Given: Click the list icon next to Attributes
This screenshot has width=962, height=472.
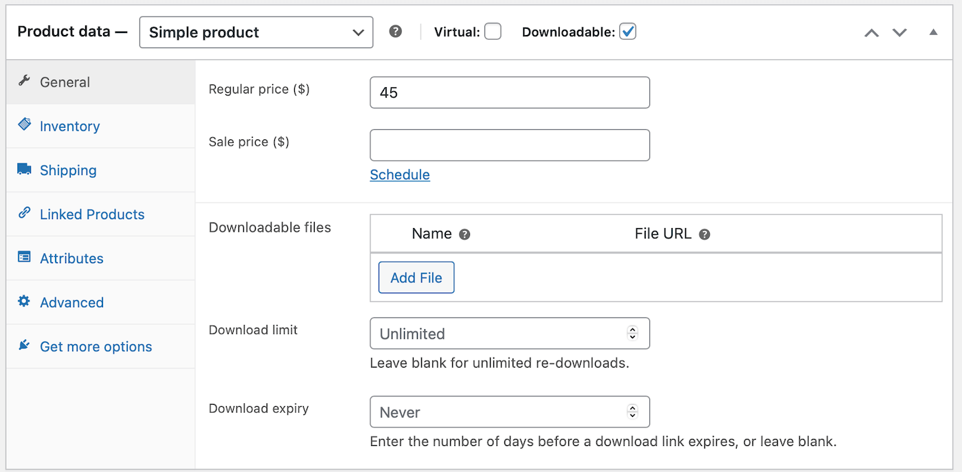Looking at the screenshot, I should pos(25,258).
